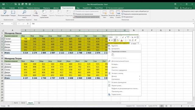Toggle Показать рукописные примечания
The image size is (195, 110).
86,17
